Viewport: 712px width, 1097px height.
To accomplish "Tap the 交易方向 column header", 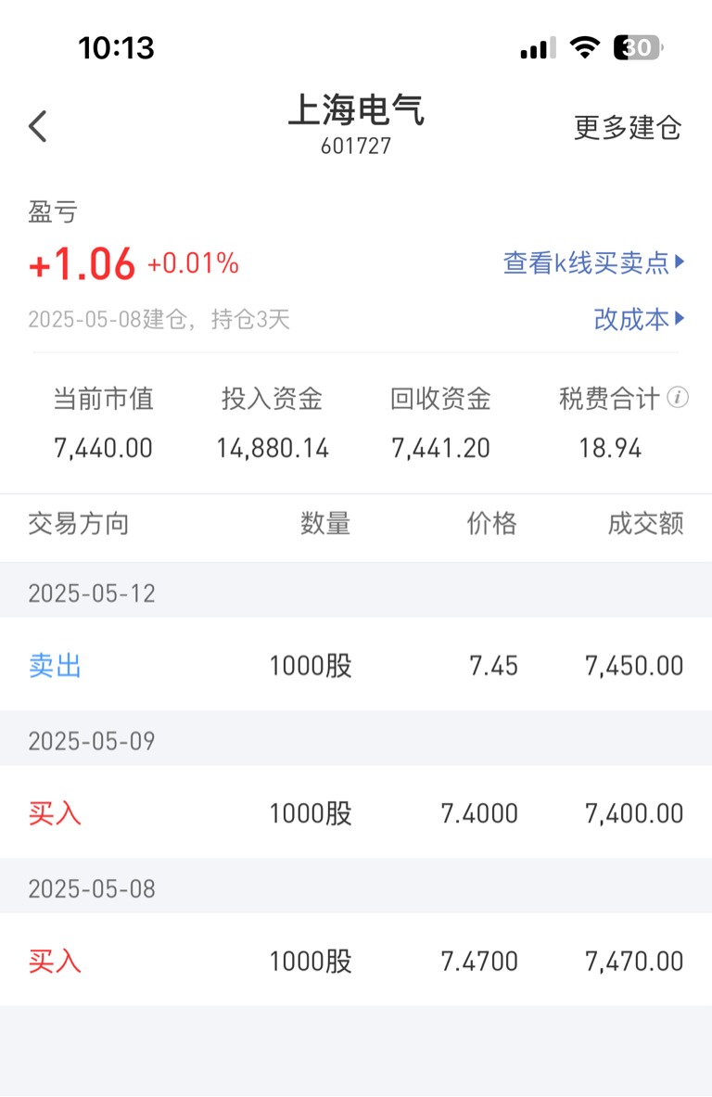I will 78,524.
